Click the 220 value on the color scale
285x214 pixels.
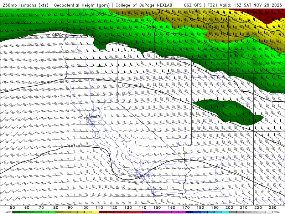[258, 208]
